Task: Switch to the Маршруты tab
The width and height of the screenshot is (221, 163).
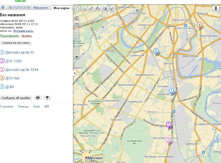Action: click(40, 7)
